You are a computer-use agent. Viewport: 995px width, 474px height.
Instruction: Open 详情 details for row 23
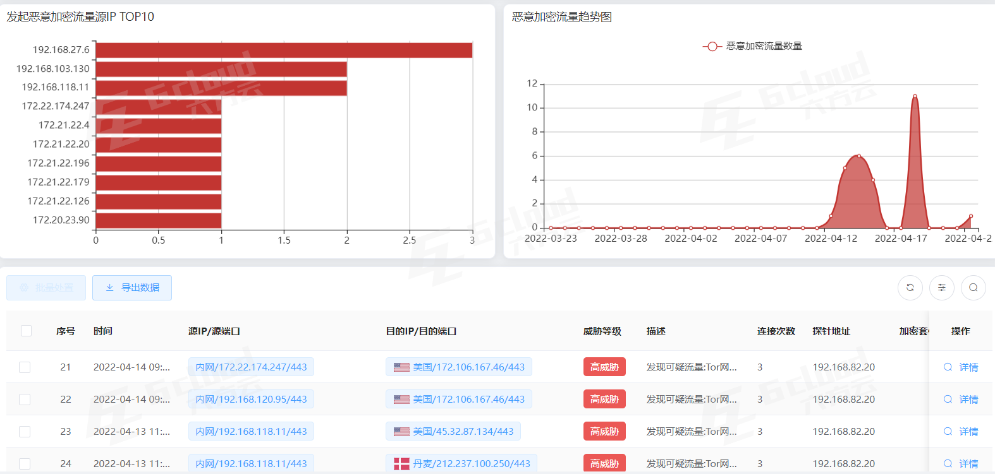point(961,432)
